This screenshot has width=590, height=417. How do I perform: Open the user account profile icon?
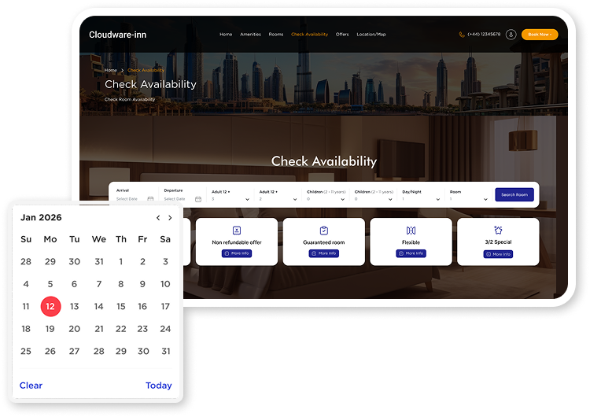click(511, 35)
